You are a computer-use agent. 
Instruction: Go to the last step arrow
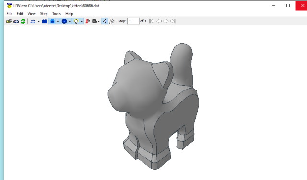point(173,21)
